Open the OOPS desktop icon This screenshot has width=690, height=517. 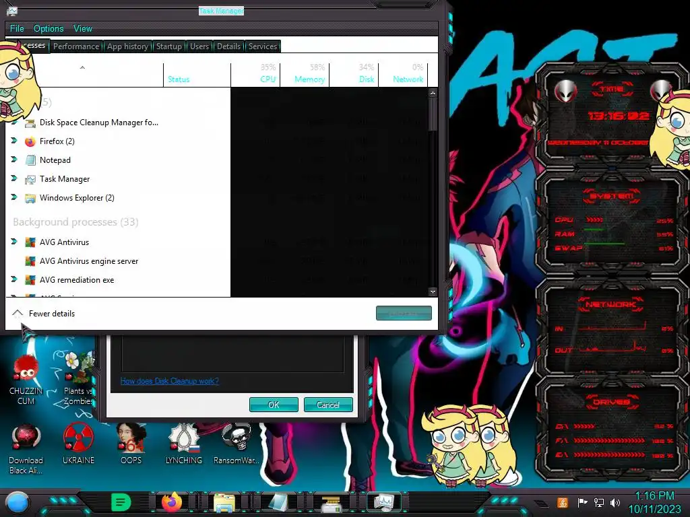coord(131,444)
